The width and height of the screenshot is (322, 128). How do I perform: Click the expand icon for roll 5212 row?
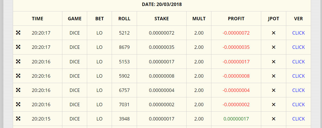[18, 33]
